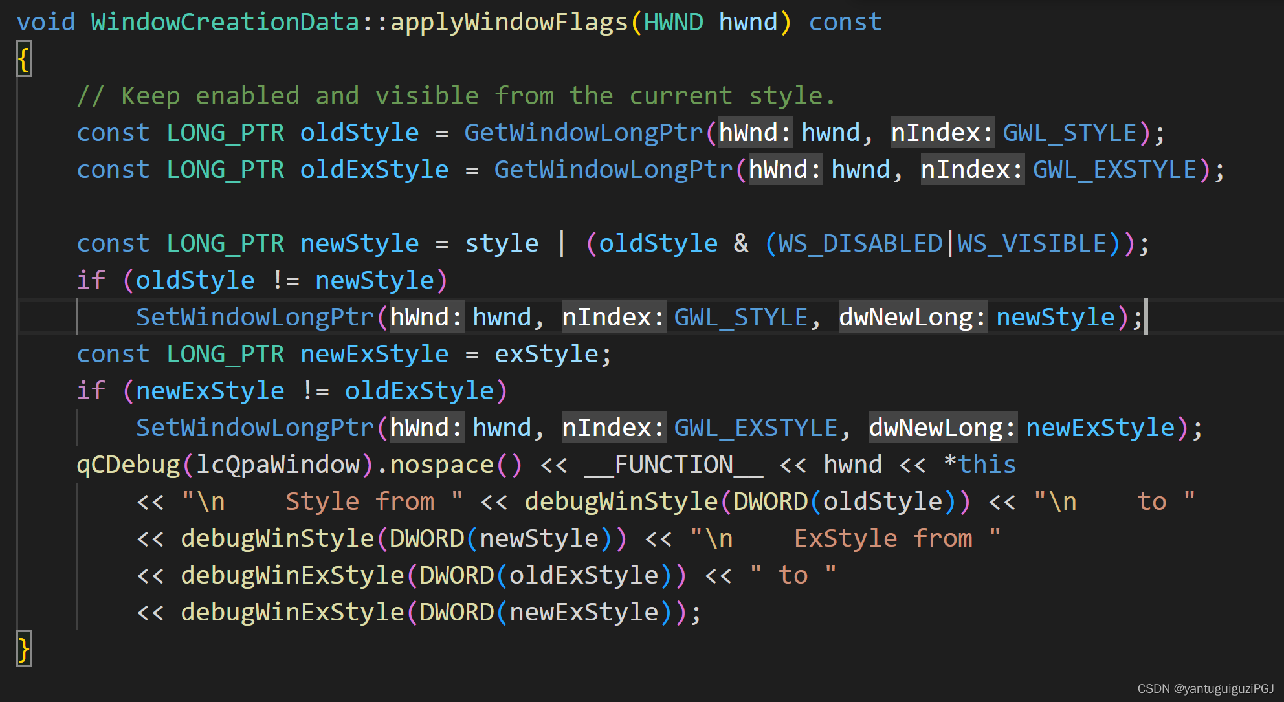The image size is (1284, 702).
Task: Select the dwNewLong inlay hint label
Action: [x=913, y=316]
